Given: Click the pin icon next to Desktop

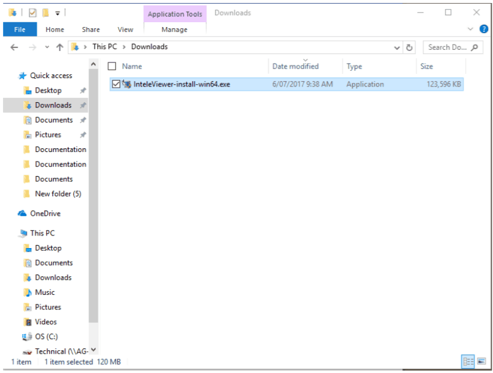Looking at the screenshot, I should click(x=83, y=91).
